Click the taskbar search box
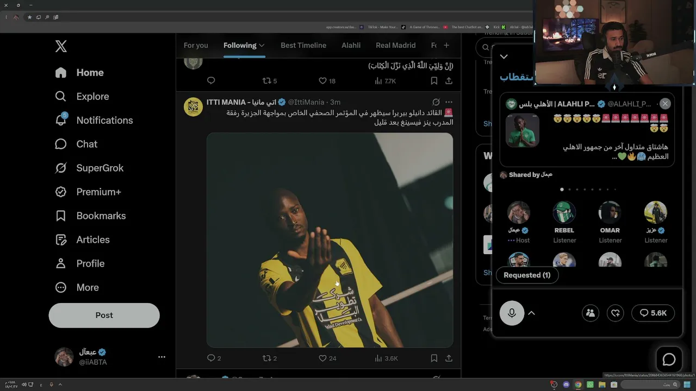This screenshot has width=696, height=391. click(x=650, y=384)
